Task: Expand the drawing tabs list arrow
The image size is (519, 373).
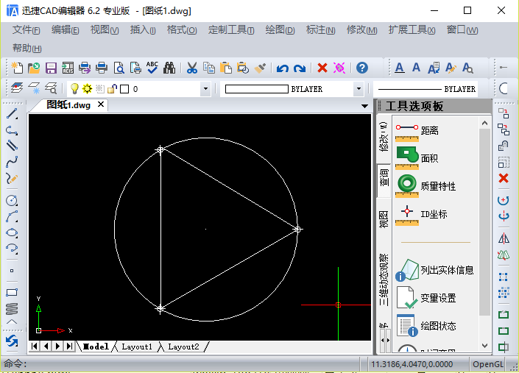Action: pos(364,106)
